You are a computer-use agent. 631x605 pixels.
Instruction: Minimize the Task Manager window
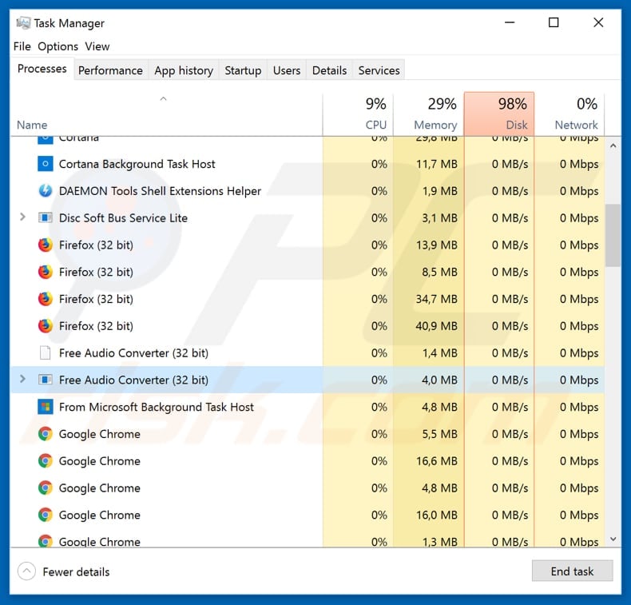pos(510,22)
